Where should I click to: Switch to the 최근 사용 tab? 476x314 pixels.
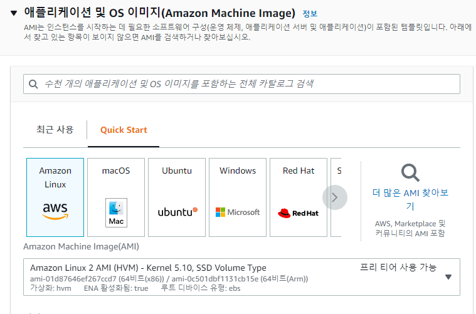[55, 130]
